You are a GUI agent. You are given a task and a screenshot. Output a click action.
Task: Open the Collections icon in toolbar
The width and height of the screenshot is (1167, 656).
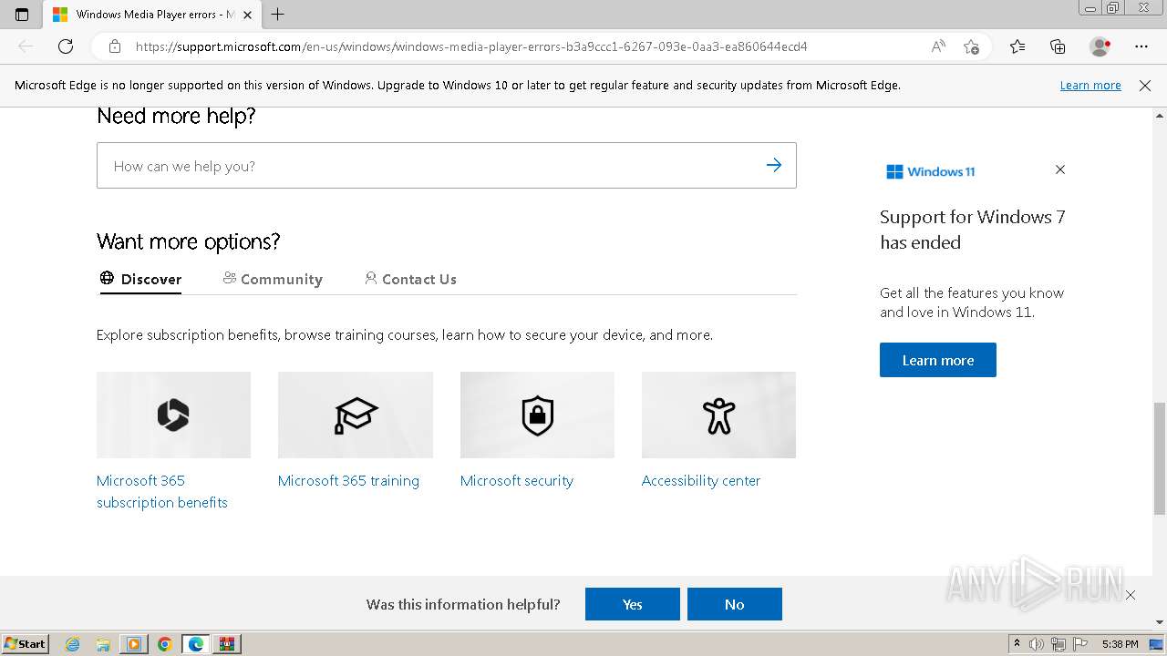(x=1058, y=46)
